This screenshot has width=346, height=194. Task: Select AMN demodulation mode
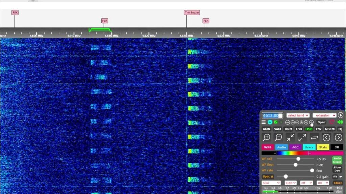tap(266, 129)
